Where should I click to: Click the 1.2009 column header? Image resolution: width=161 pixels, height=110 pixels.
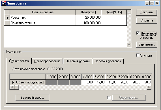[x=52, y=77]
